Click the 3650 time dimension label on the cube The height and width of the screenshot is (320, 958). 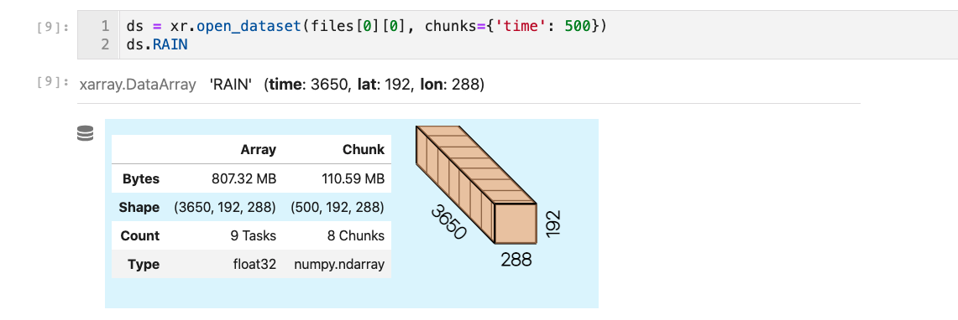click(449, 222)
